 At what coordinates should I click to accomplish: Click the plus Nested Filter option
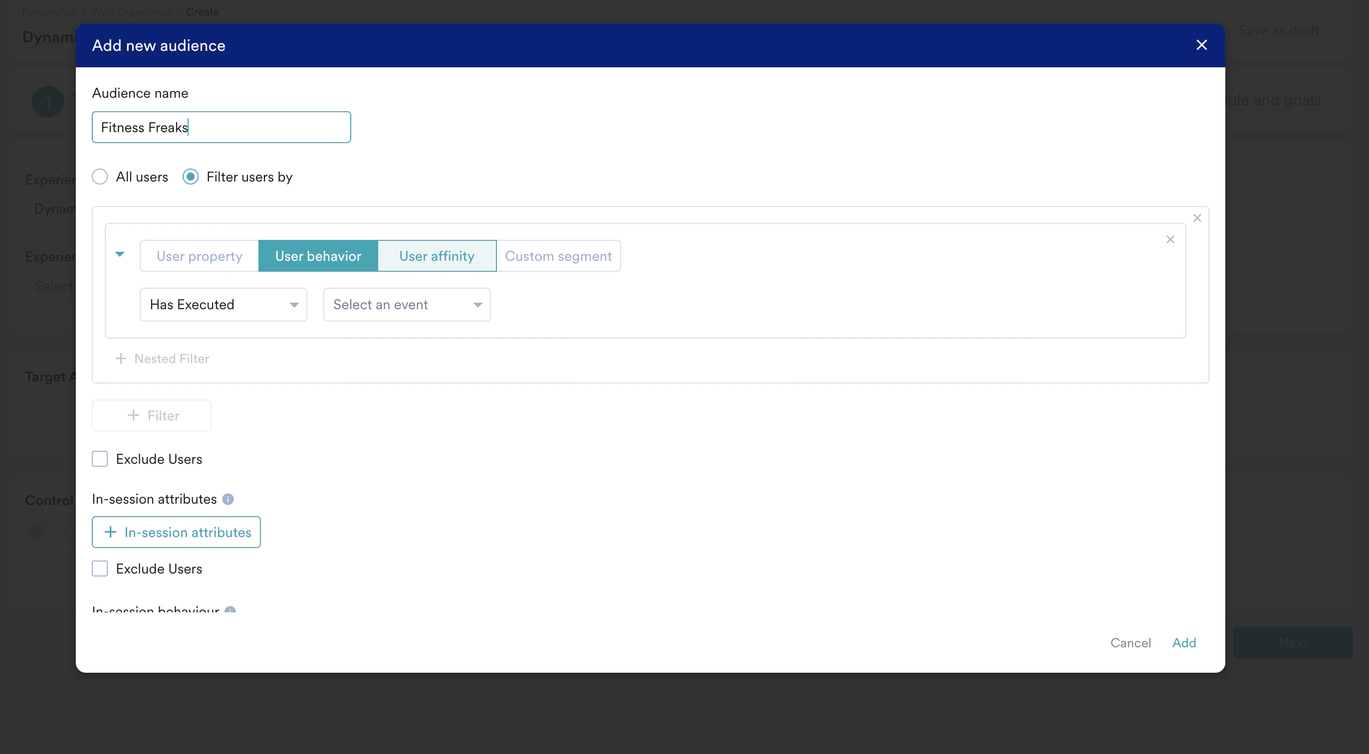[x=162, y=359]
